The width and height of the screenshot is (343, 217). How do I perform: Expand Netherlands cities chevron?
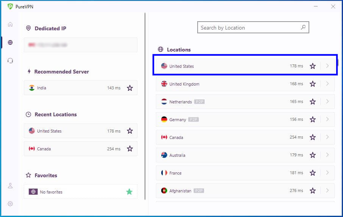click(327, 101)
